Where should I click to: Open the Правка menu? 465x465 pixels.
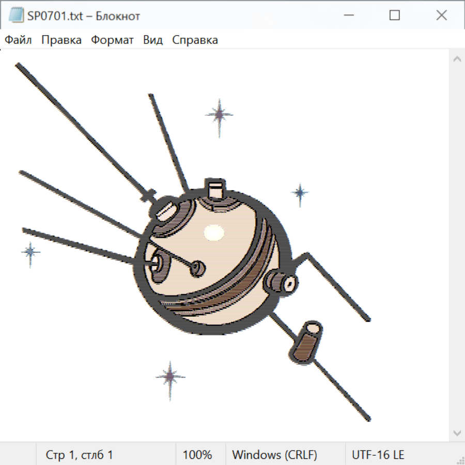(61, 40)
